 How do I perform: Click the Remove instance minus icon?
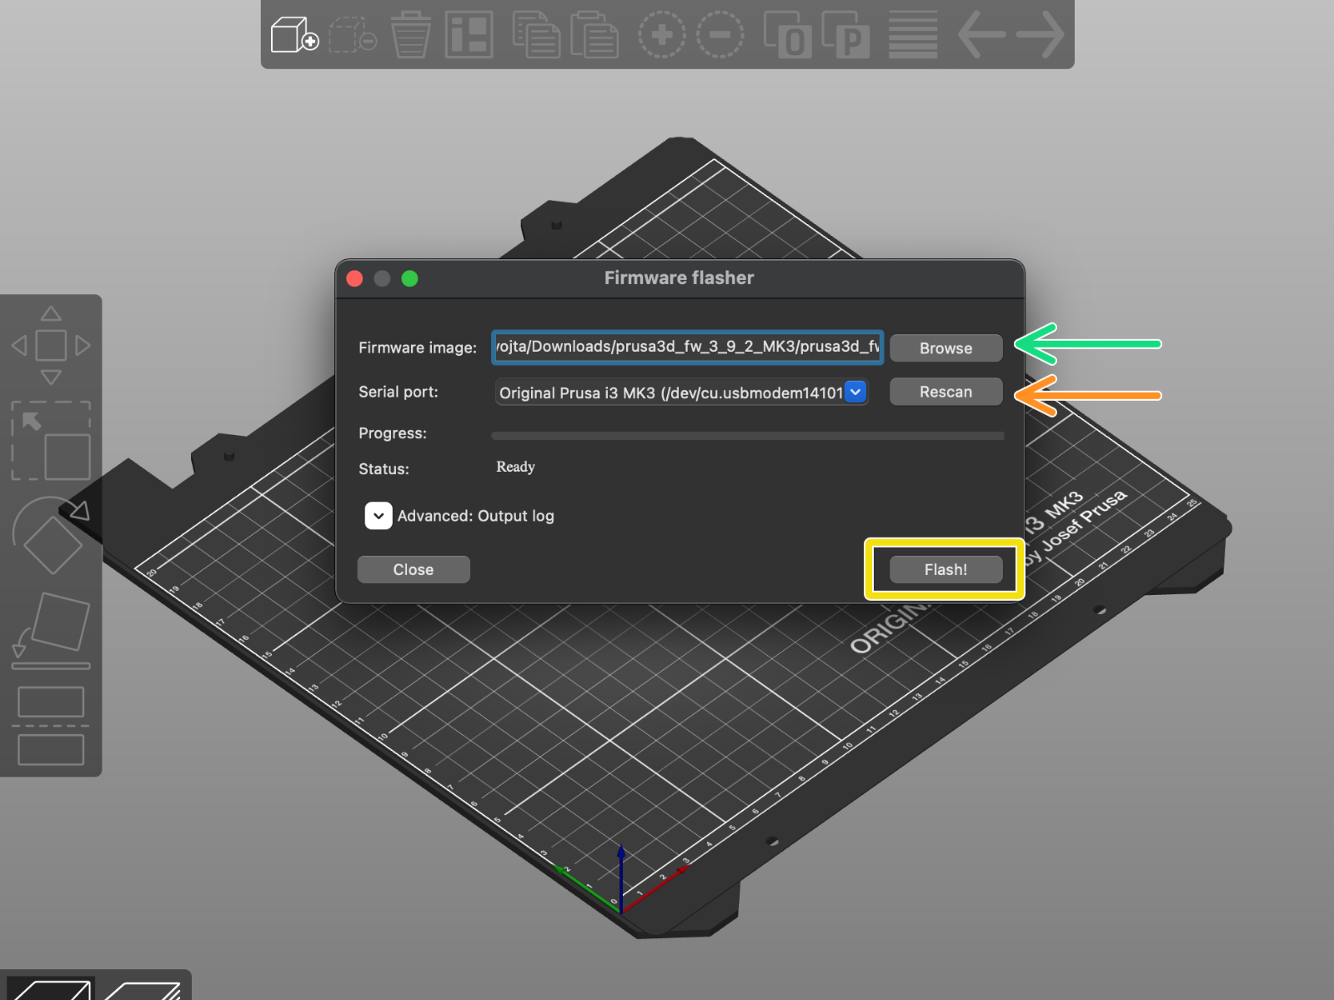(x=720, y=35)
